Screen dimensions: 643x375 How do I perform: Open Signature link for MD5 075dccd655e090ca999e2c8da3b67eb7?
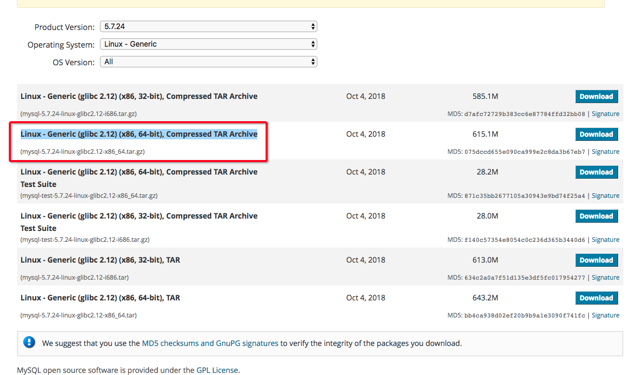pyautogui.click(x=605, y=152)
